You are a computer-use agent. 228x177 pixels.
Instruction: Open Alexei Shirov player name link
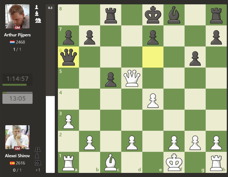[x=17, y=156]
